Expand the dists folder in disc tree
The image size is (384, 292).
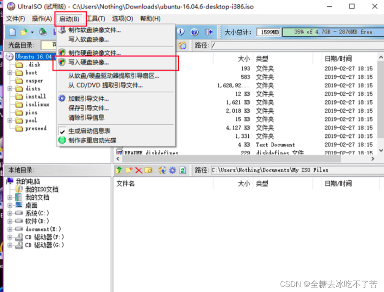pyautogui.click(x=10, y=88)
